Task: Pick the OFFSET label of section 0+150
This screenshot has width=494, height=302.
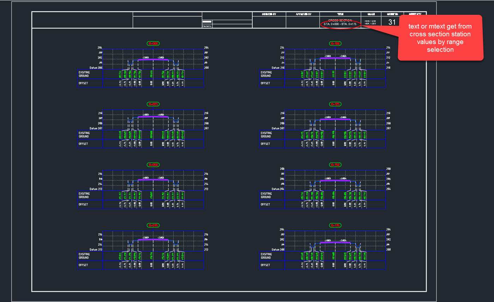Action: [x=265, y=204]
